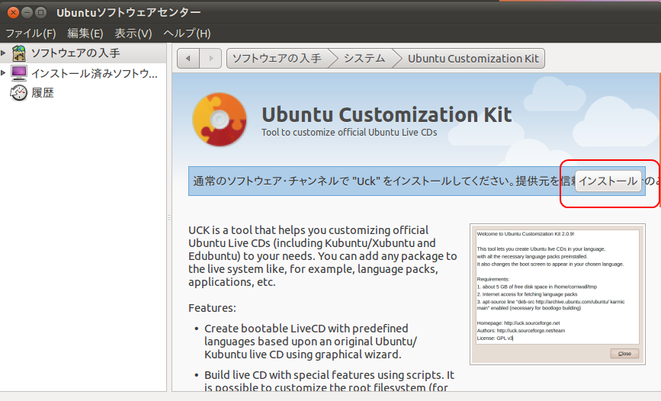Click the インストール済みソフトウェア monitor icon
This screenshot has height=401, width=661.
[x=19, y=73]
